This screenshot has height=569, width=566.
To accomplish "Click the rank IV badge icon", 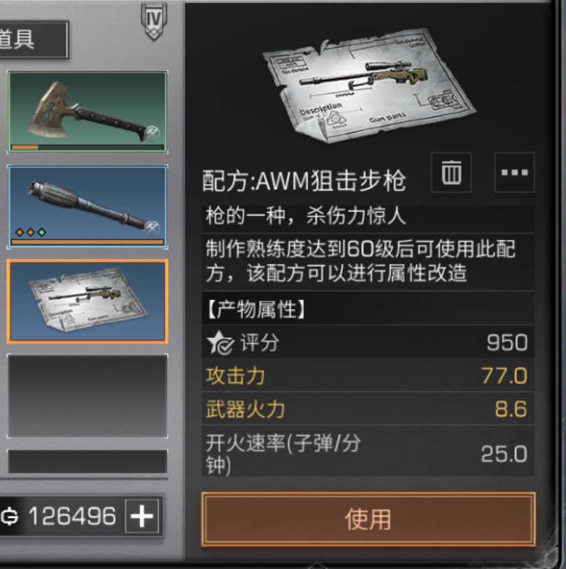I will tap(154, 21).
